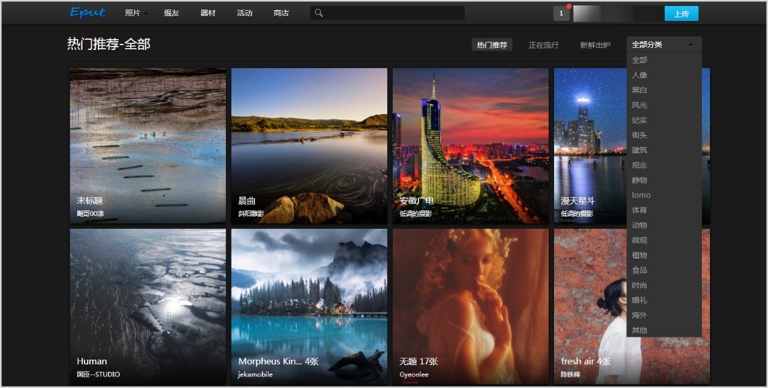
Task: Visit author 低调的摄影 under 漫天星斗
Action: point(577,214)
